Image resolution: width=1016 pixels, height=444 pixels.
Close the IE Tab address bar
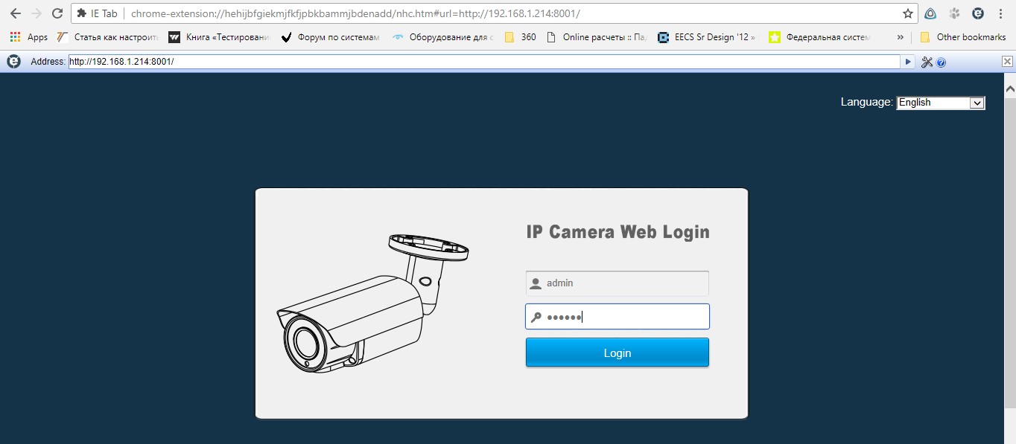pos(1007,62)
